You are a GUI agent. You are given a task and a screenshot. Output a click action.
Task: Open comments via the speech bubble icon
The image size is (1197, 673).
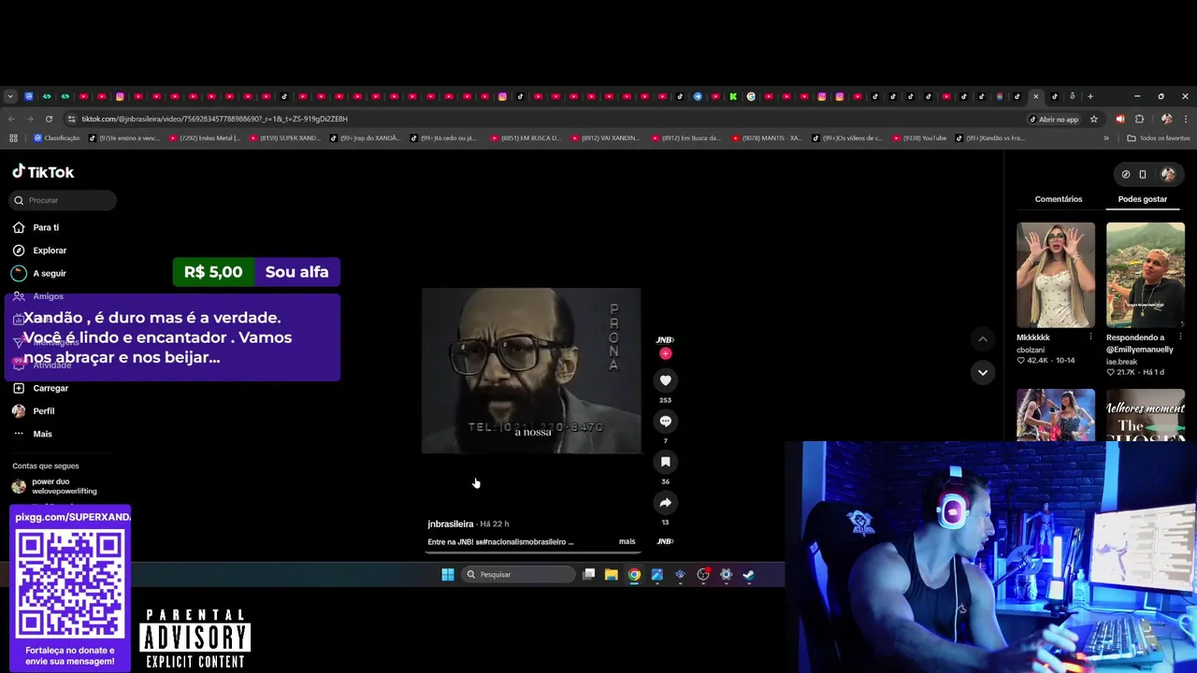(x=665, y=422)
